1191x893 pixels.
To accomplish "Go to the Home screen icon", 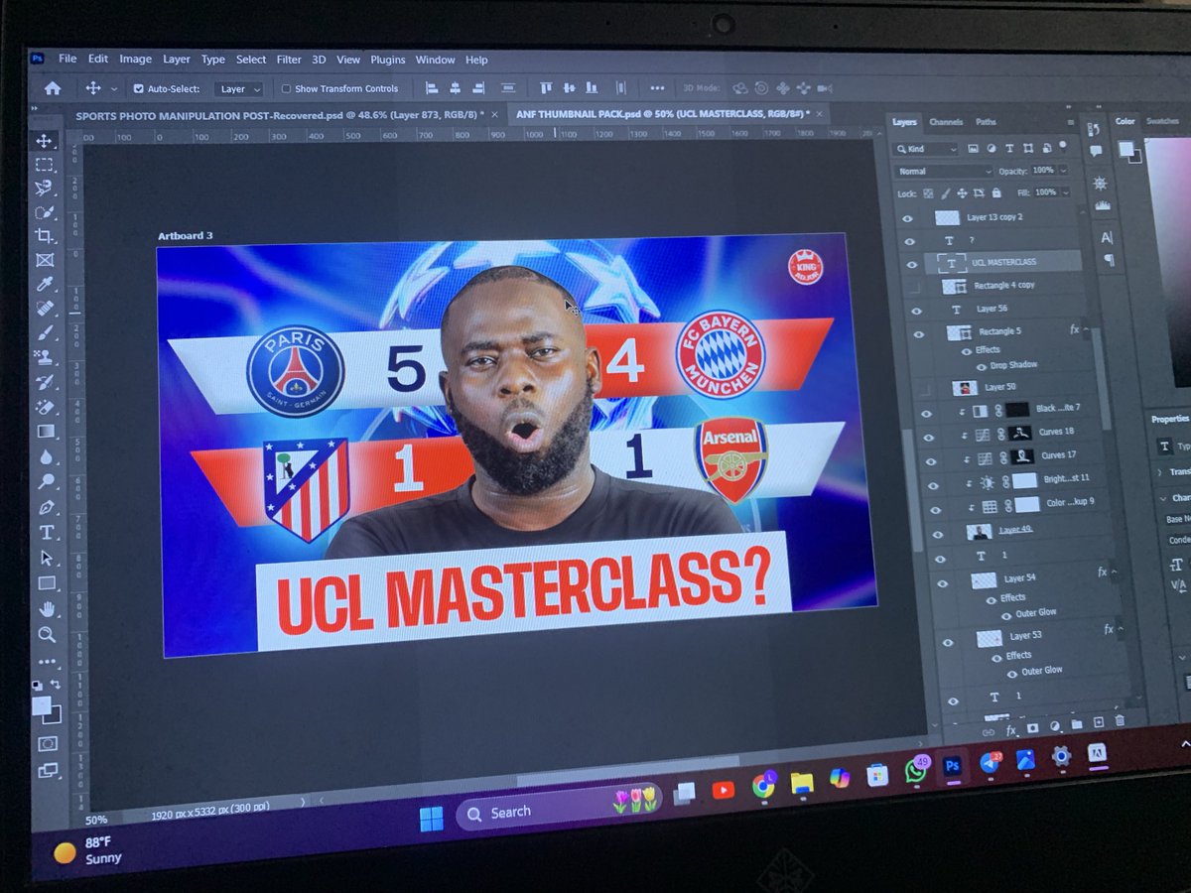I will click(52, 88).
